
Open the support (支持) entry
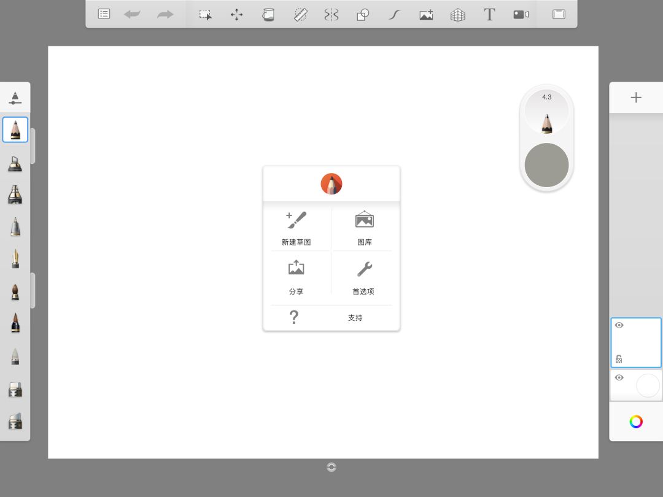pos(331,317)
